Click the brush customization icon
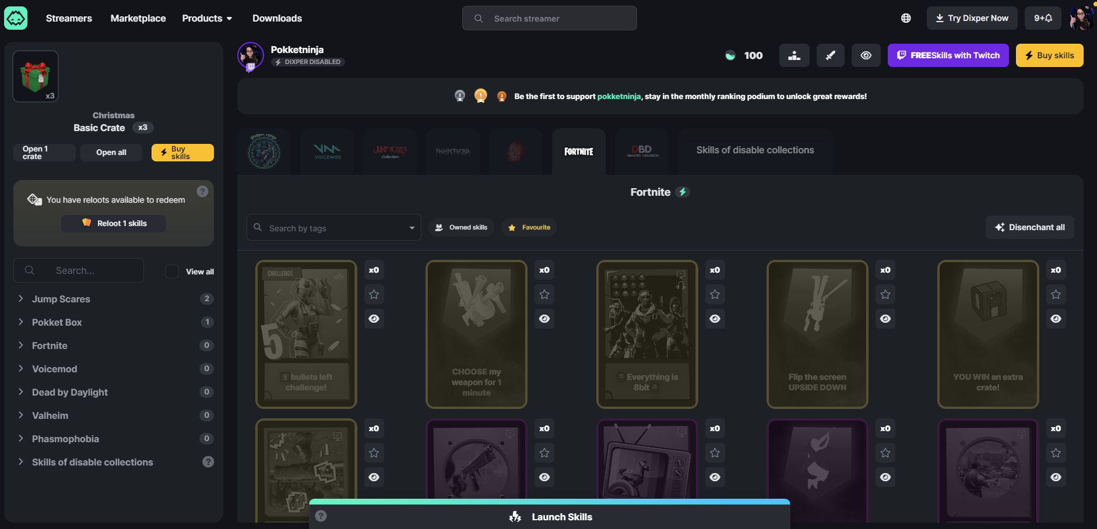This screenshot has height=529, width=1097. (830, 55)
